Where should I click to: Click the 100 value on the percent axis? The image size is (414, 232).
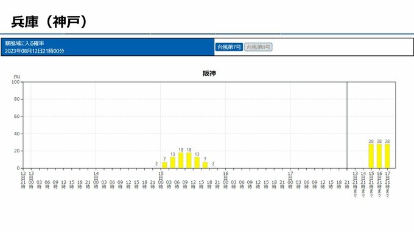point(16,82)
